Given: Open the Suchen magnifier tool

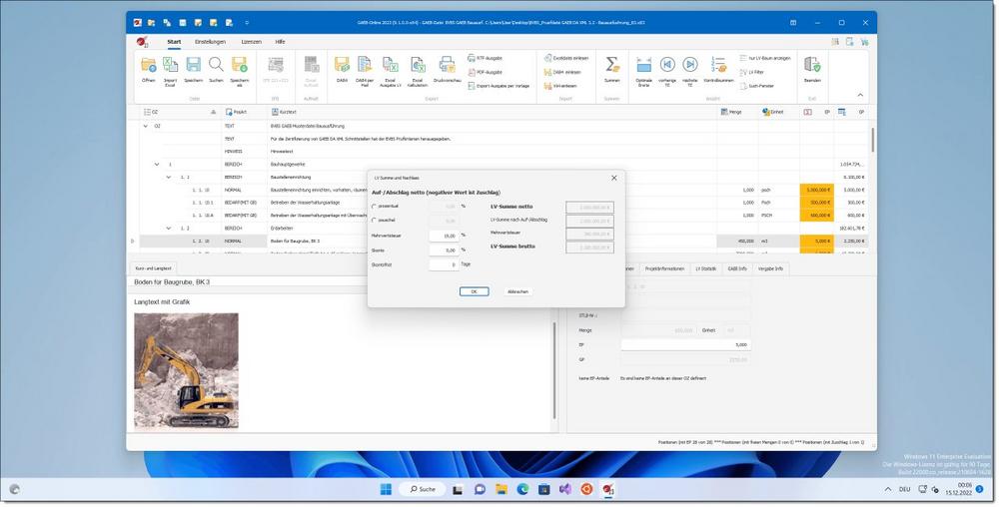Looking at the screenshot, I should pyautogui.click(x=216, y=66).
